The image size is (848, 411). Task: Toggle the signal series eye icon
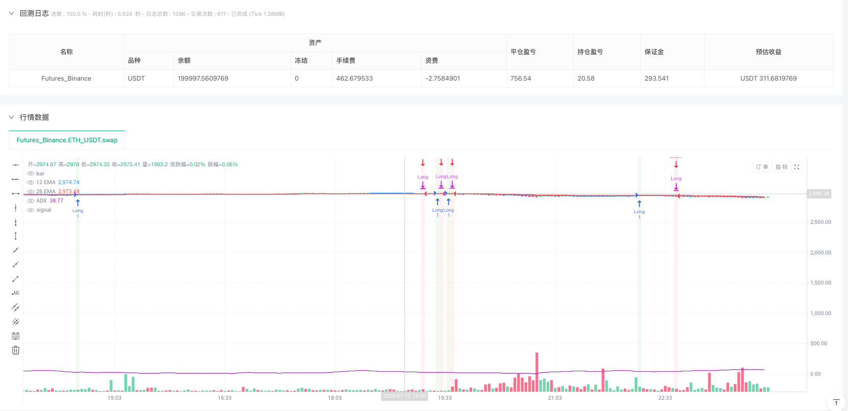31,210
